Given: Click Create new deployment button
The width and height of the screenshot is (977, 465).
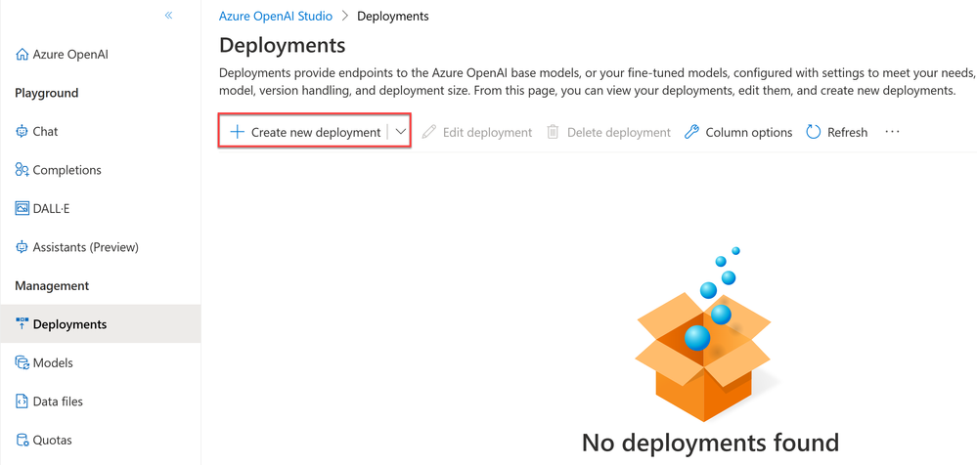Looking at the screenshot, I should point(305,132).
